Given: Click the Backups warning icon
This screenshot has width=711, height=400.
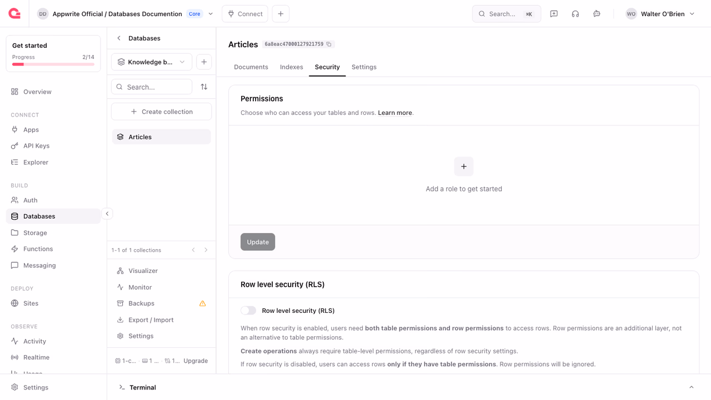Looking at the screenshot, I should pos(203,303).
